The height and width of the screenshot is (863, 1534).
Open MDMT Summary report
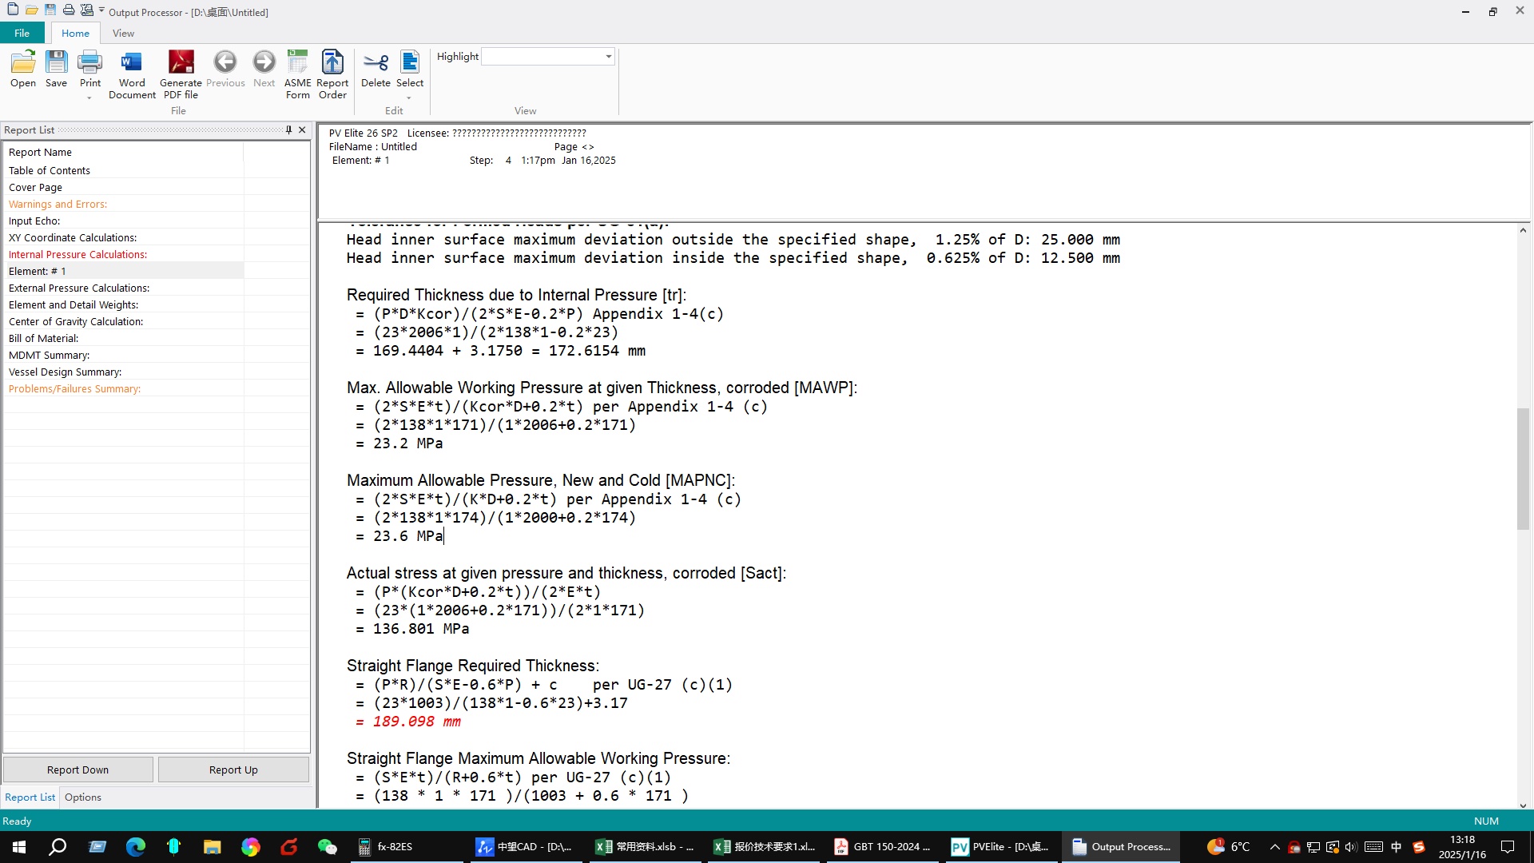pos(49,356)
